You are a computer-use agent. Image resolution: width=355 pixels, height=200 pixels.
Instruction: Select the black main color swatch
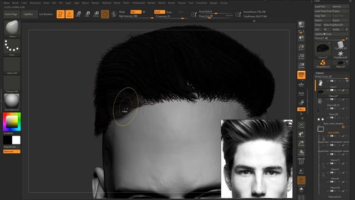tap(7, 140)
